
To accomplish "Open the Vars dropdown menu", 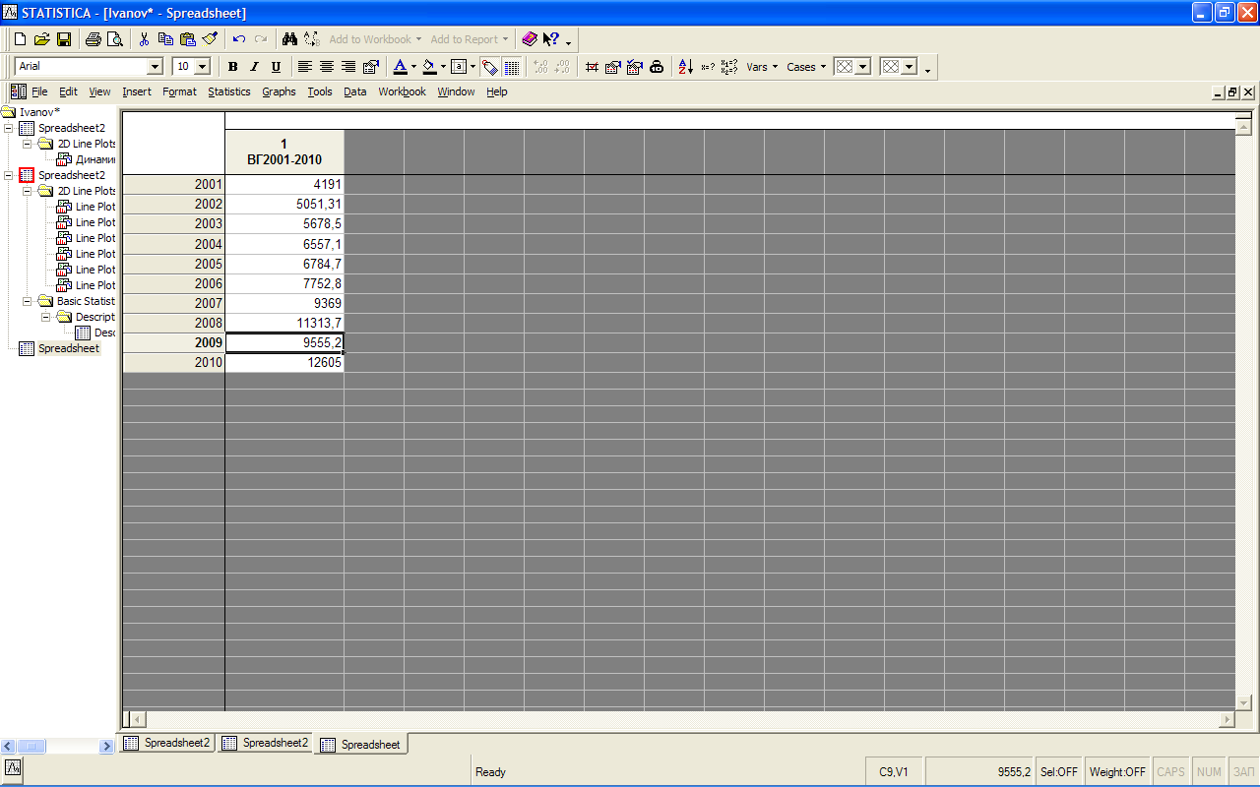I will [762, 67].
